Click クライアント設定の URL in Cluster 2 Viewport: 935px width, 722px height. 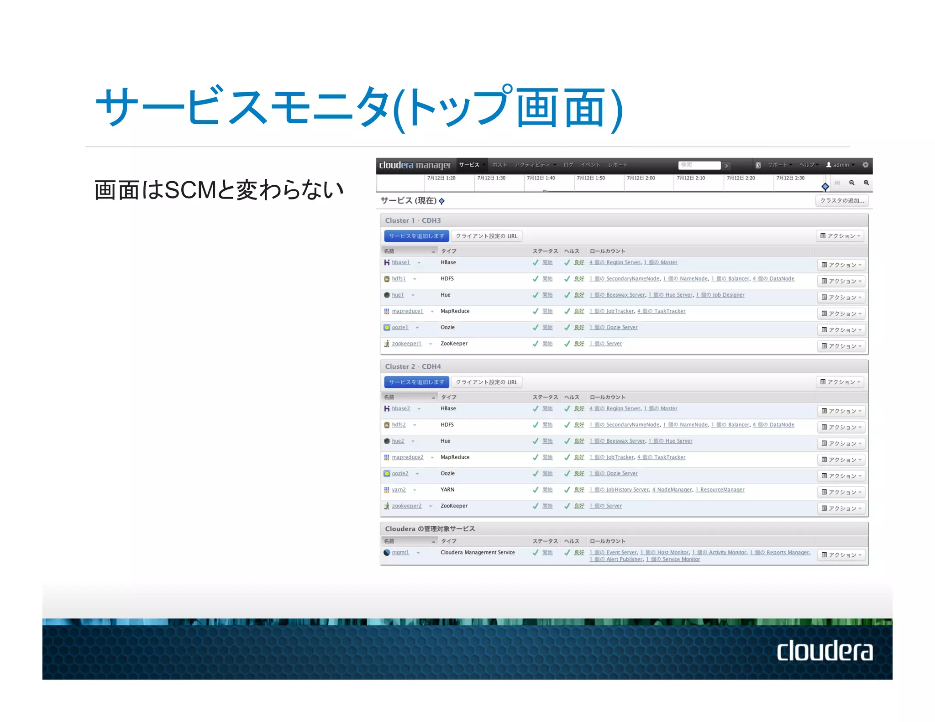(x=487, y=382)
